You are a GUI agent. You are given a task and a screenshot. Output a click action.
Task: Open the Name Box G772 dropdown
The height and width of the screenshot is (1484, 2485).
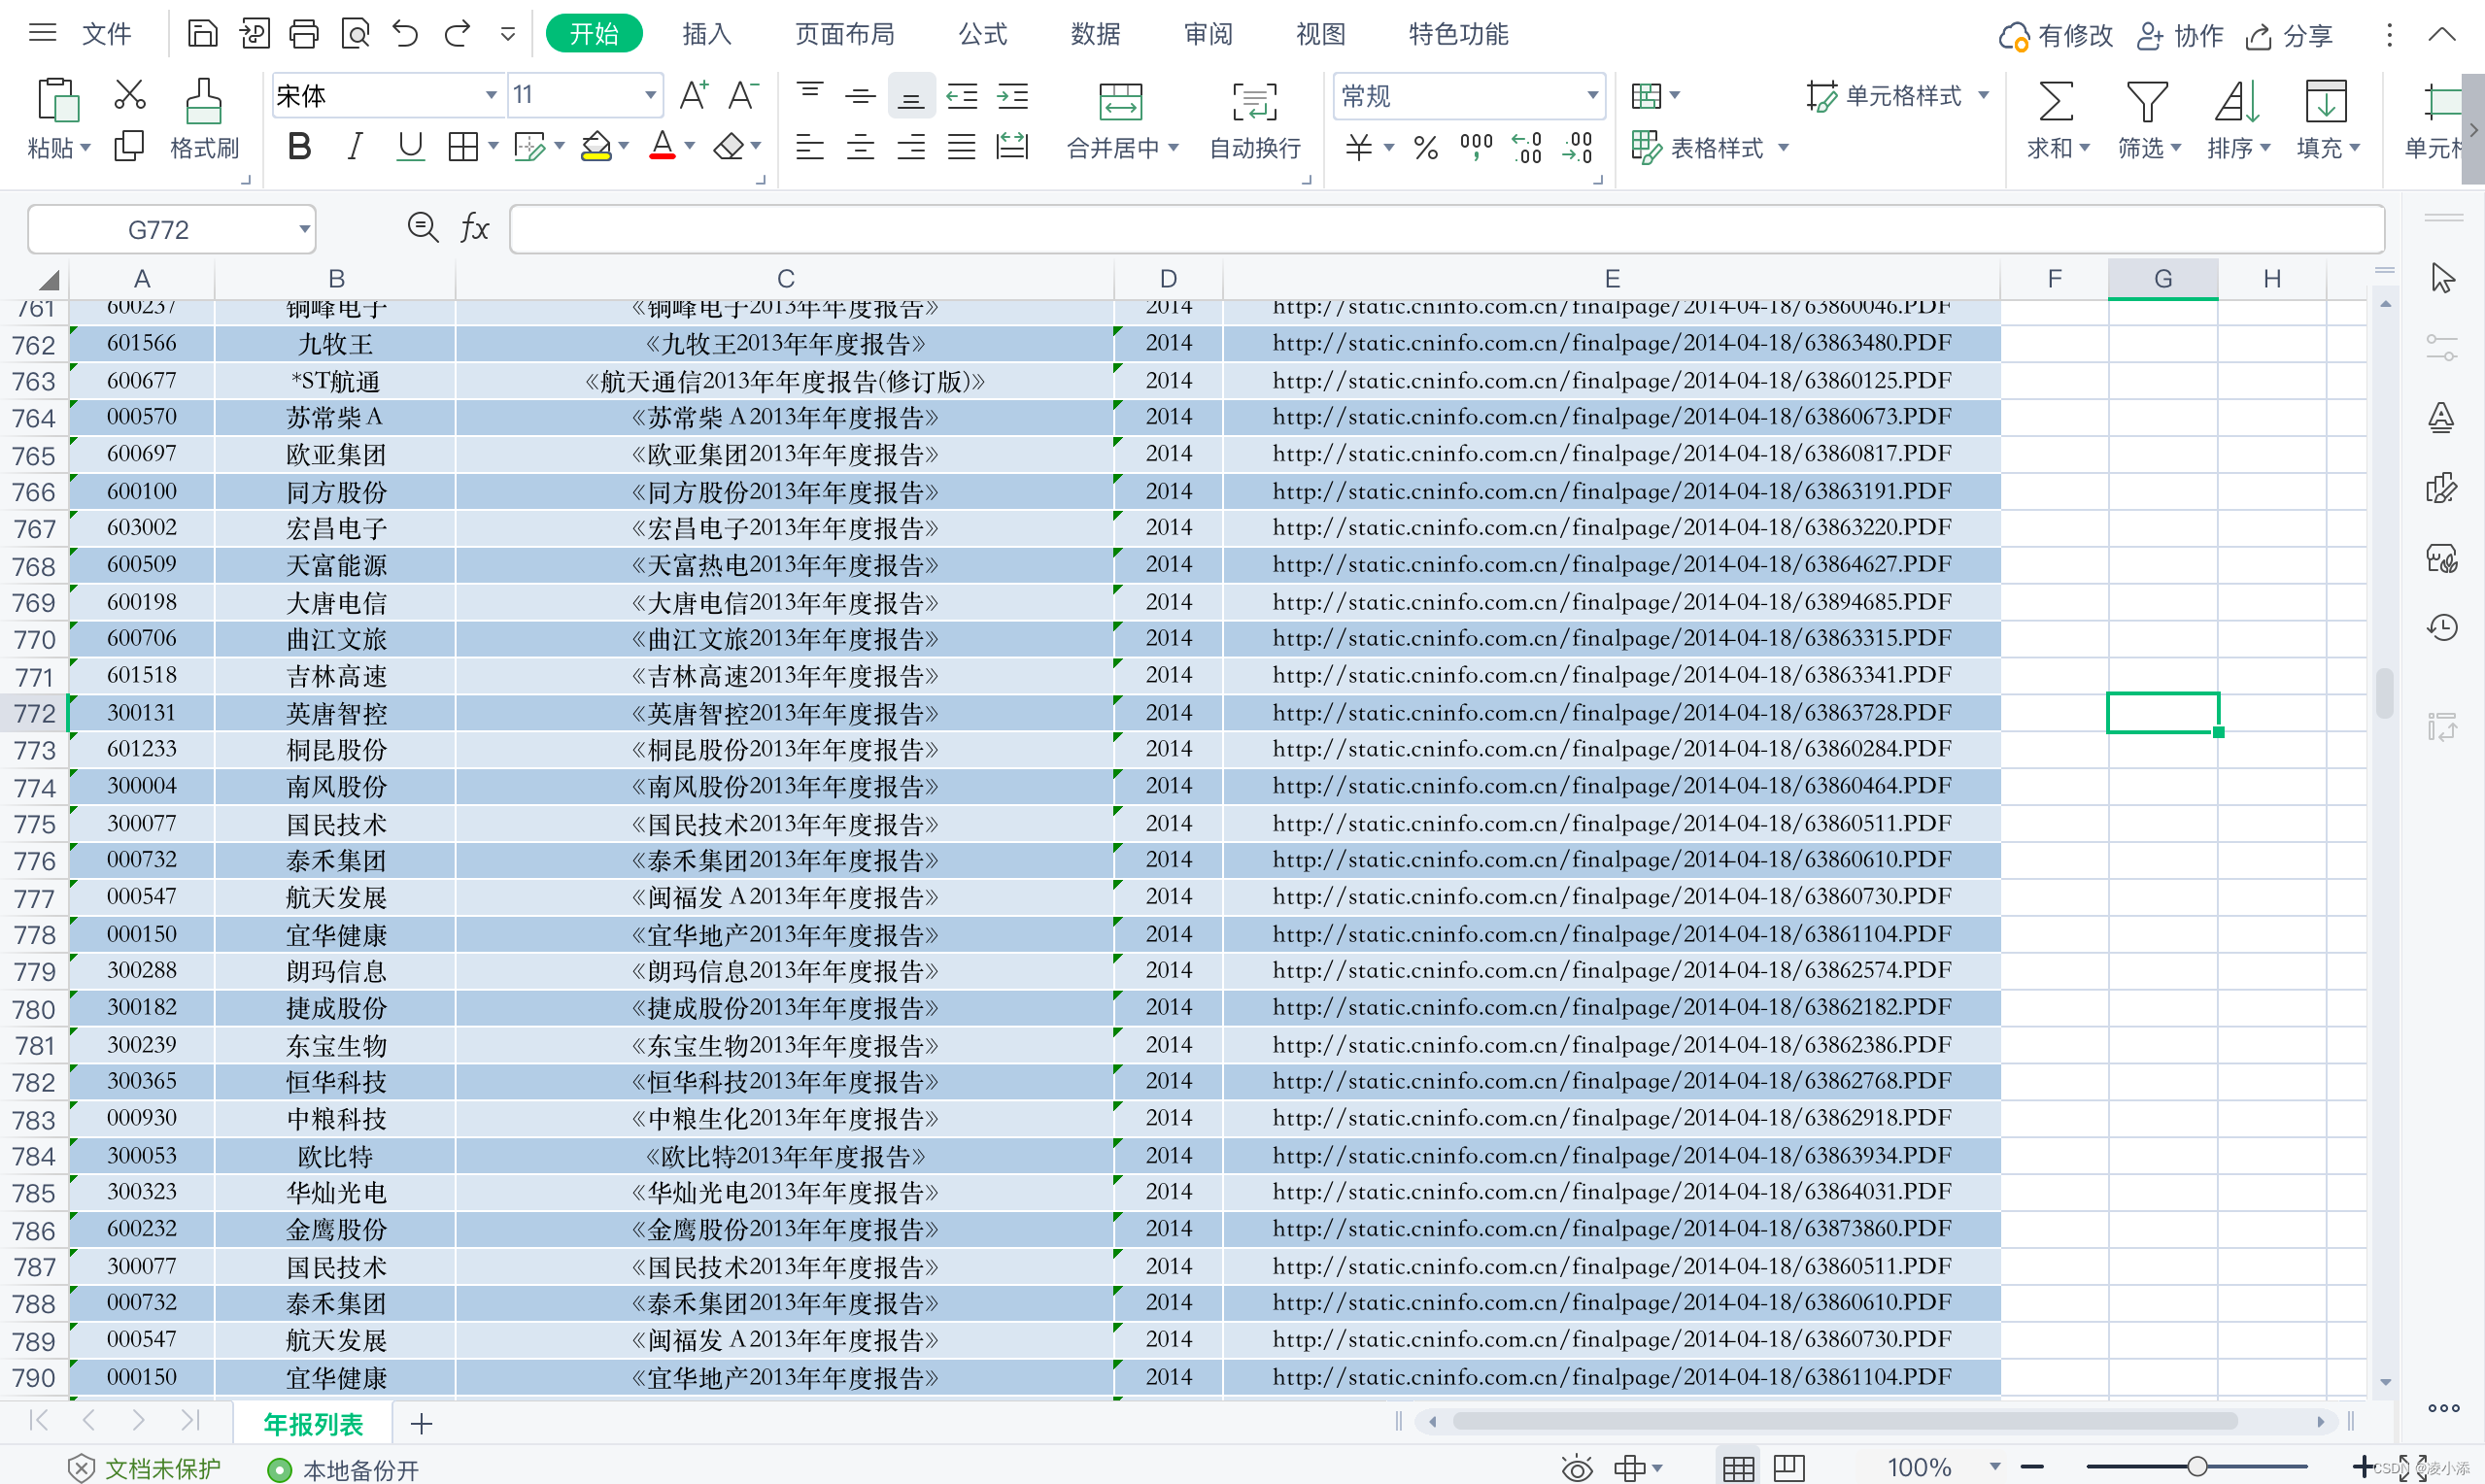point(304,230)
